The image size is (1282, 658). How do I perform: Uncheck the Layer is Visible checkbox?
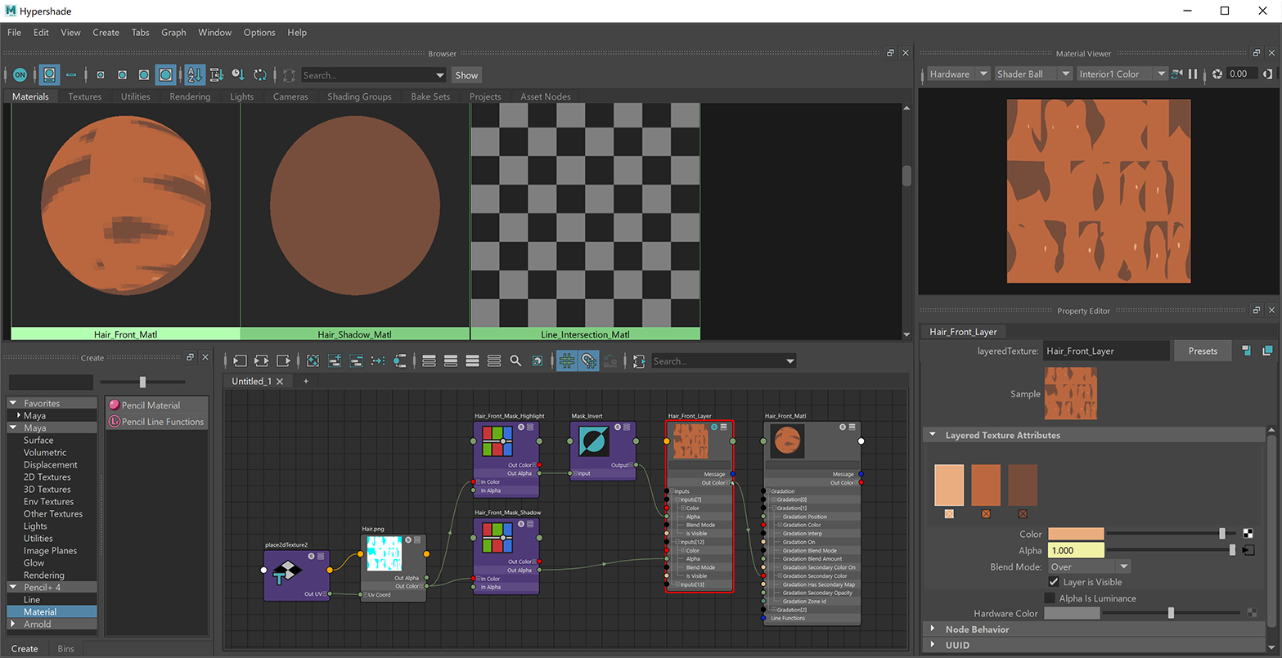coord(1054,582)
